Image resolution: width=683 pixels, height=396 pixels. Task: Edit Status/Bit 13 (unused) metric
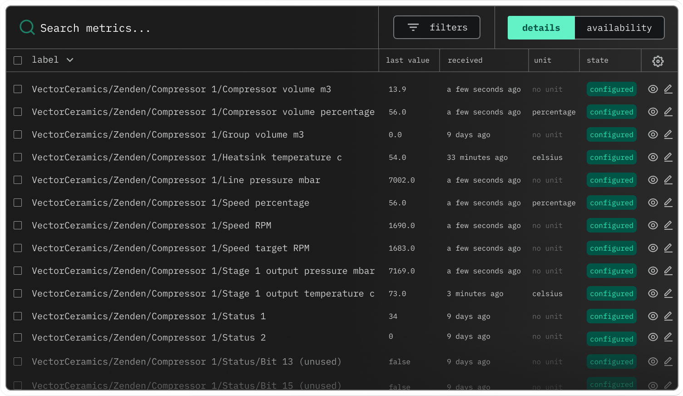pos(668,361)
